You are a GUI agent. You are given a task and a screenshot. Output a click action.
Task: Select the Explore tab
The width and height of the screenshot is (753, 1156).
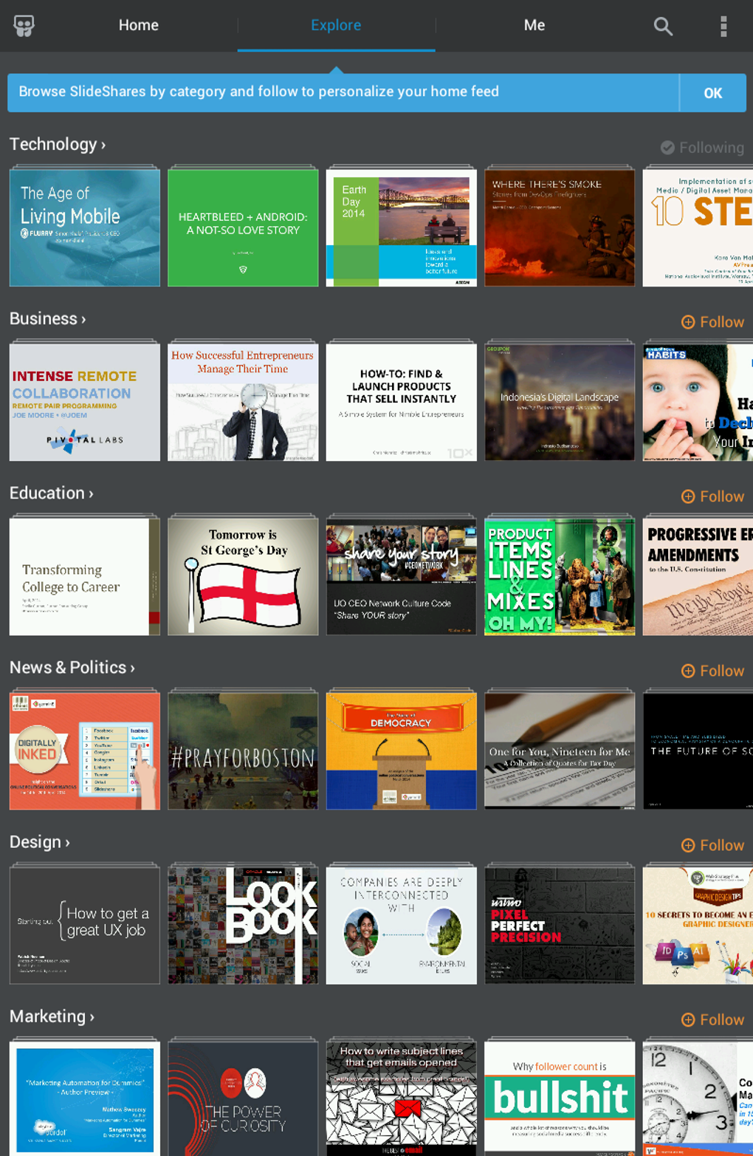(336, 25)
